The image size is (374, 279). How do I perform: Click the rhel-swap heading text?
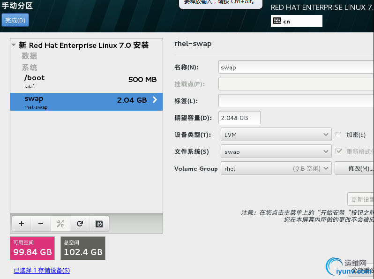click(x=193, y=44)
